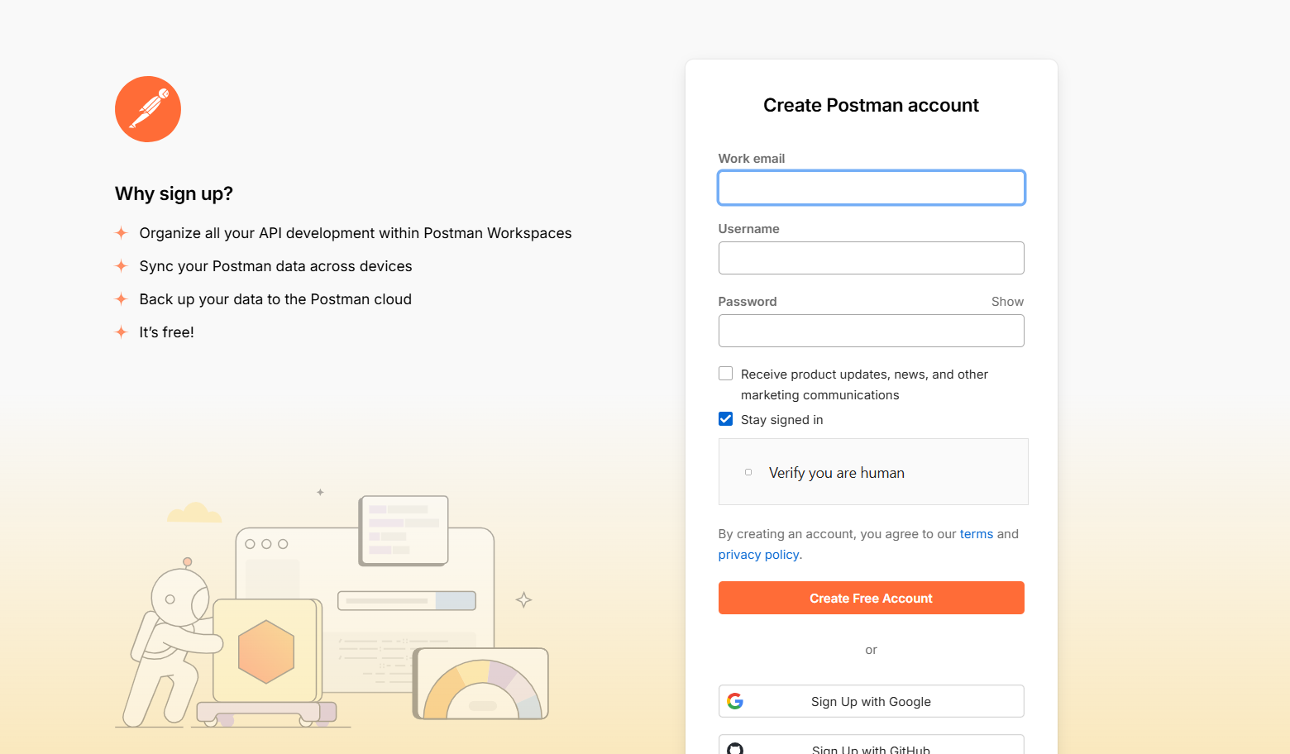Click the sparkle icon next to Workspaces benefit
Screen dimensions: 1290x754
coord(121,232)
